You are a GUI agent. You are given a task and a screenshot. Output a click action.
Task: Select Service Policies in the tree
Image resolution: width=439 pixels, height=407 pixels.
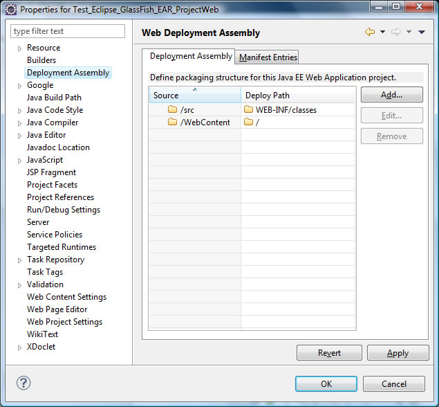[x=55, y=235]
